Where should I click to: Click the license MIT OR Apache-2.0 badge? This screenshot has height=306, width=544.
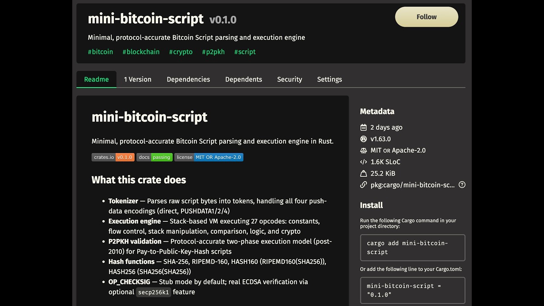click(209, 157)
